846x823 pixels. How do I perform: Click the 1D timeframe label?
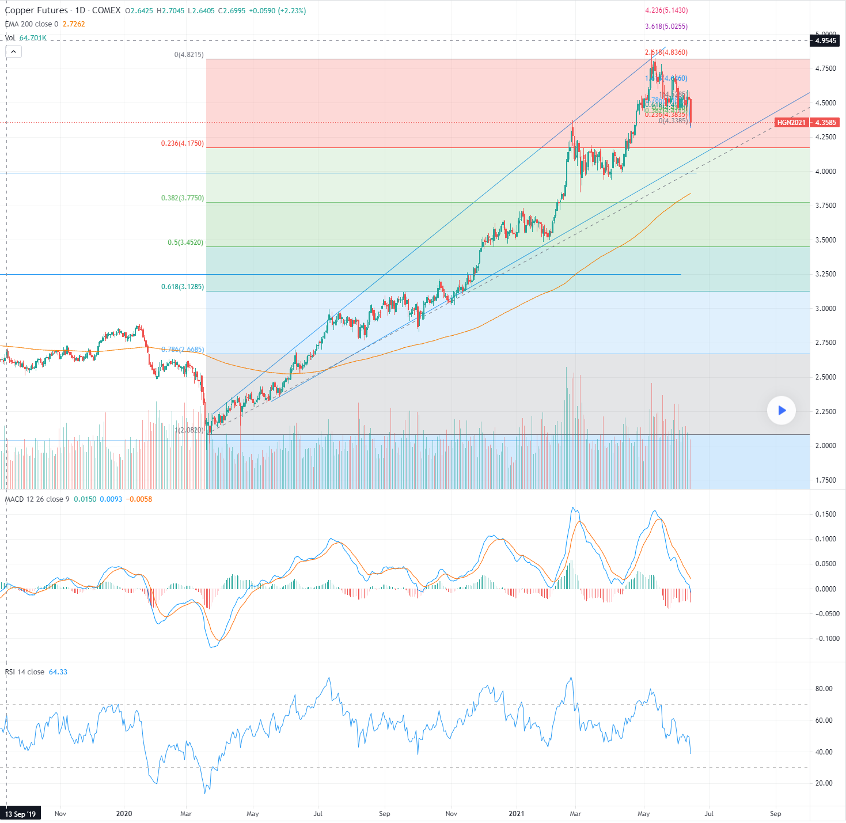coord(81,10)
